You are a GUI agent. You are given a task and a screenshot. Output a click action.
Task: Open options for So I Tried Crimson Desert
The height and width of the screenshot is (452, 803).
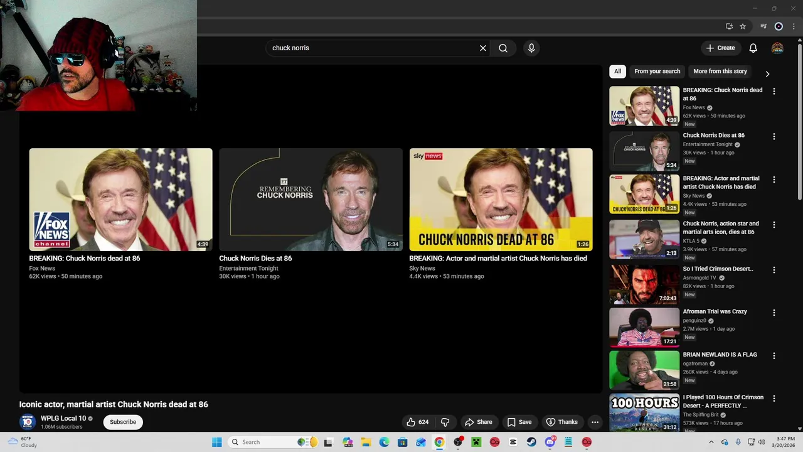pos(774,270)
